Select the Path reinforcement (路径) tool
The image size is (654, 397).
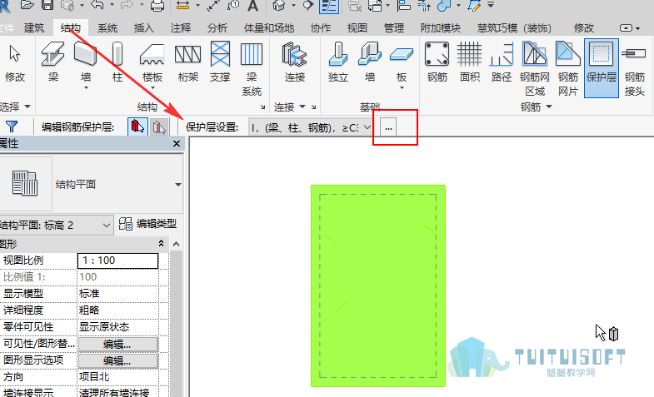point(502,62)
